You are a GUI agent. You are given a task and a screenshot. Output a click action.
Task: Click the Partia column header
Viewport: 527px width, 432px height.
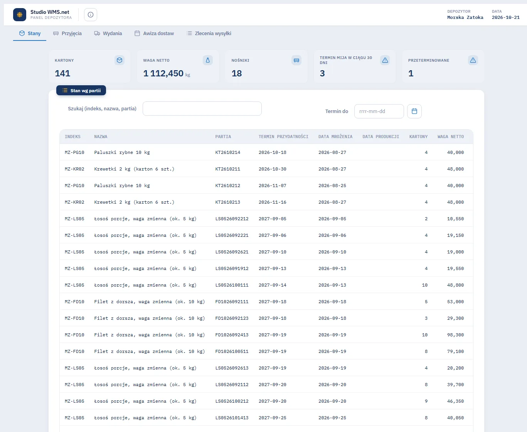(x=223, y=137)
